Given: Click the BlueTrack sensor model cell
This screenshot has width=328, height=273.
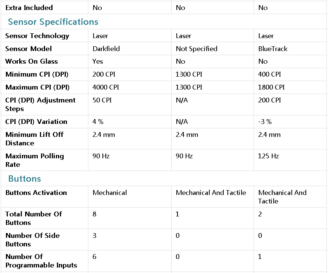Looking at the screenshot, I should (x=273, y=49).
